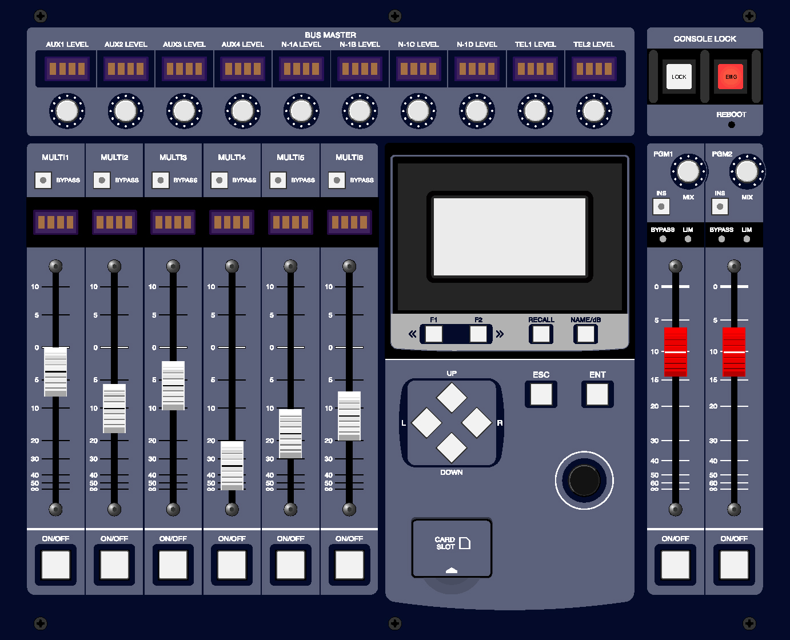
Task: Toggle BYPASS on MULTI6 channel
Action: (337, 180)
